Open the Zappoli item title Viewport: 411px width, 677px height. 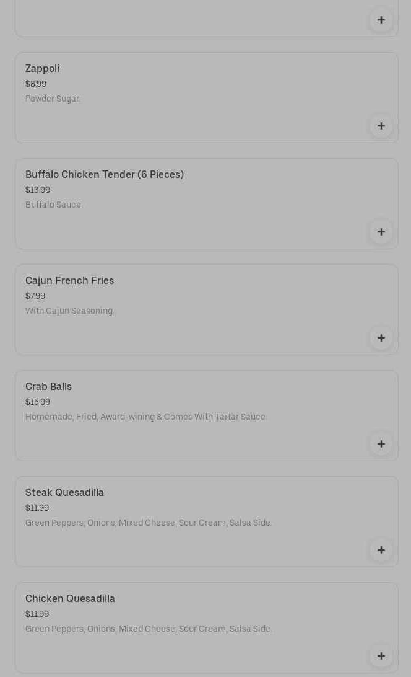[x=42, y=69]
